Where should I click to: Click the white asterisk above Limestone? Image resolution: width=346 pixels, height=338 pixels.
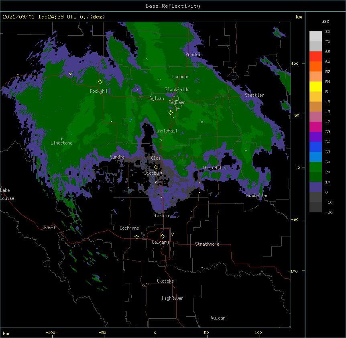click(x=61, y=139)
